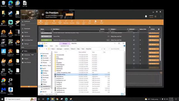The height and width of the screenshot is (101, 179).
Task: Open History from Vortex toolbar
Action: (90, 22)
